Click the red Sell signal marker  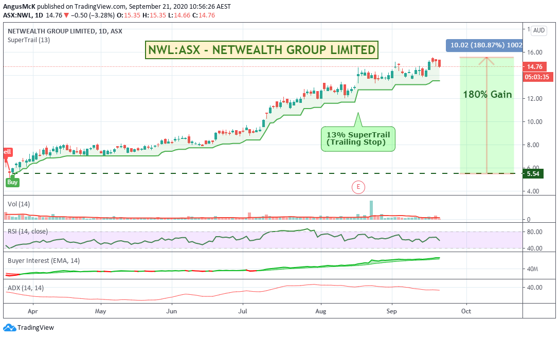(x=7, y=152)
